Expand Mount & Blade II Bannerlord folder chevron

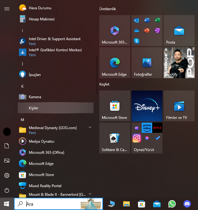pos(90,194)
